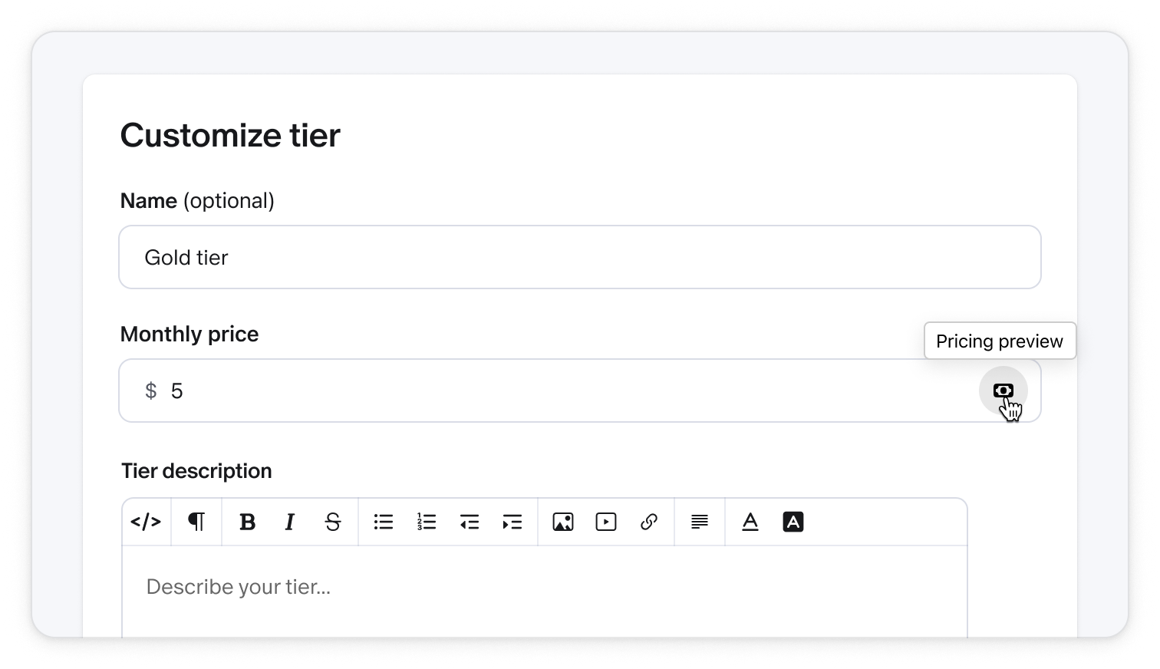Click the Pricing preview money icon

point(1003,391)
